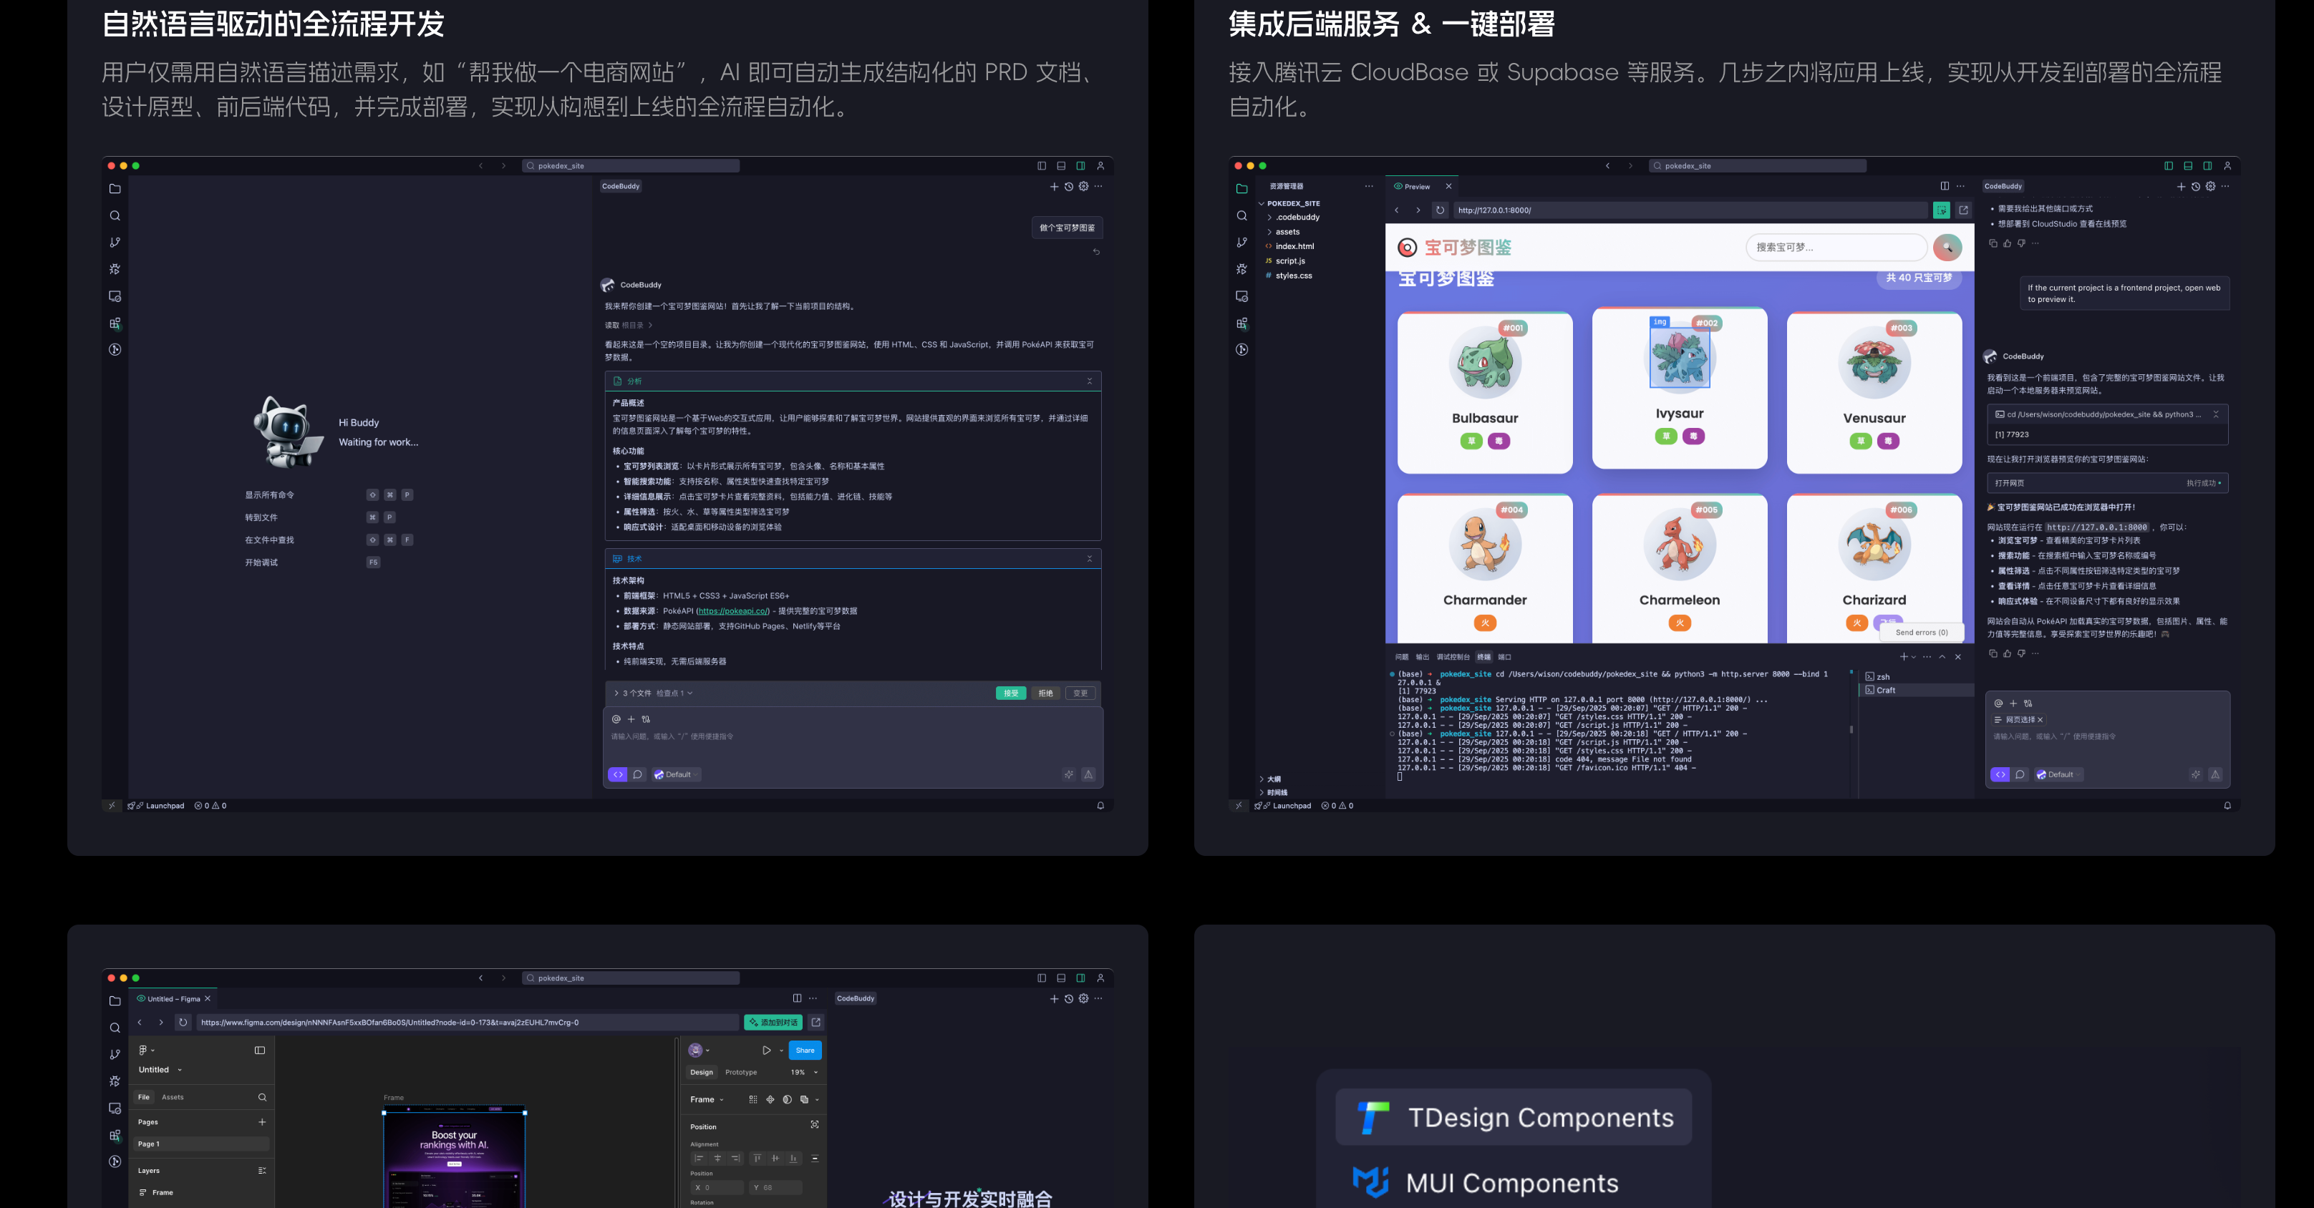Toggle primary sidebar in Pokédex window title bar
2314x1208 pixels.
2169,166
